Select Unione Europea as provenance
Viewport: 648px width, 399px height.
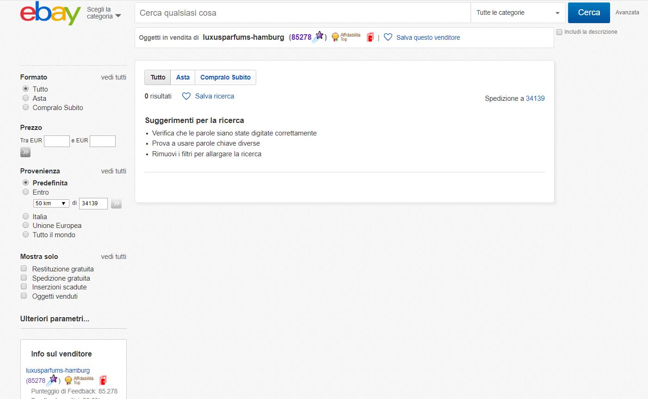point(26,225)
